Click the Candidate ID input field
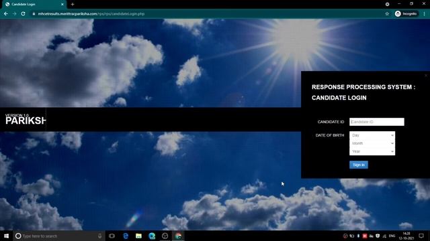 (376, 122)
